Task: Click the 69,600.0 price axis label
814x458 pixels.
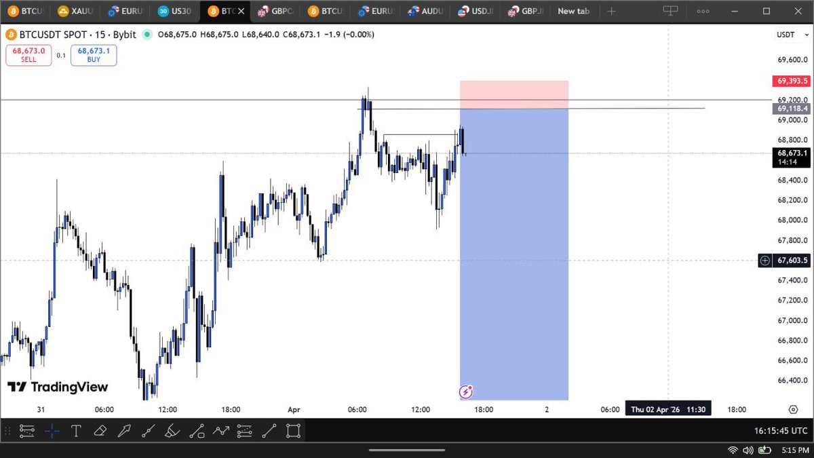Action: pos(792,59)
